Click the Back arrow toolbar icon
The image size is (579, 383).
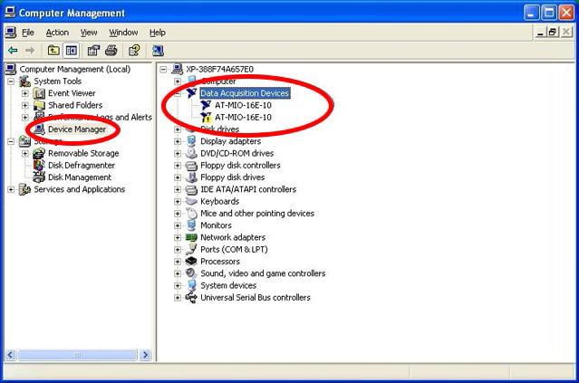coord(14,50)
